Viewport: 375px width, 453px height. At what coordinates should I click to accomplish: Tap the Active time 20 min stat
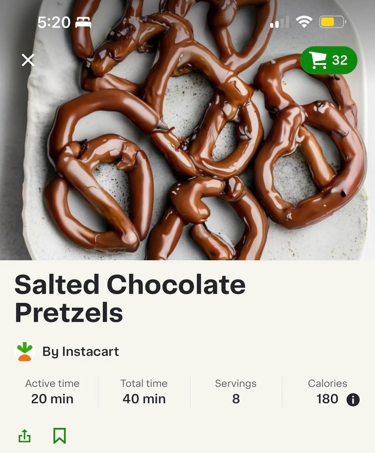[52, 392]
